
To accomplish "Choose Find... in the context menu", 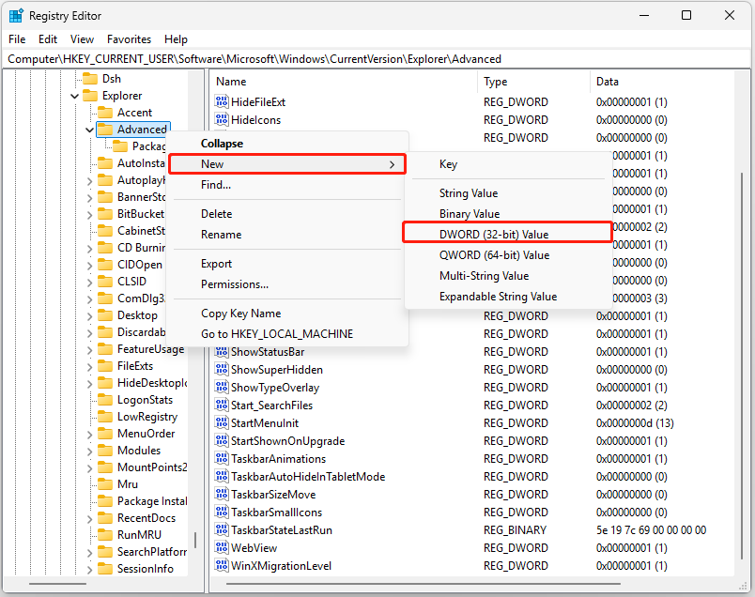I will (x=287, y=185).
